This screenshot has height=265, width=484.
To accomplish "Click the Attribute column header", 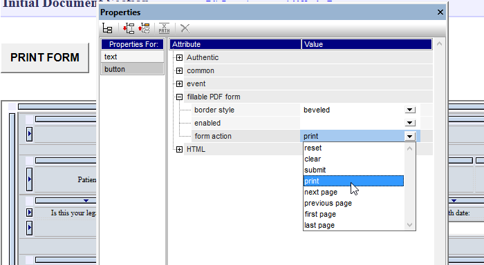I will coord(235,44).
